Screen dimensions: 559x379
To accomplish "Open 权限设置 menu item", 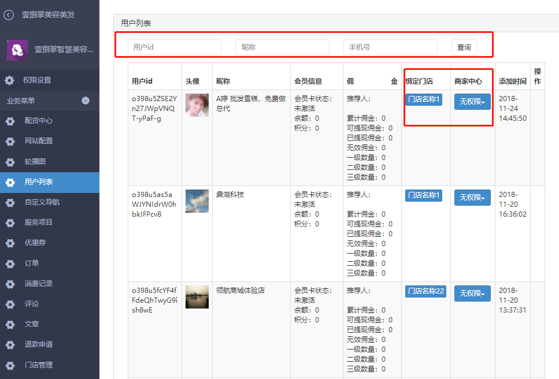I will click(50, 80).
